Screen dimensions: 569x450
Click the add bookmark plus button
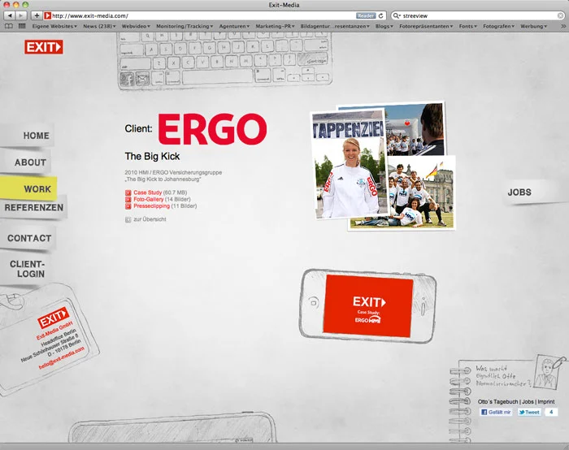(37, 15)
